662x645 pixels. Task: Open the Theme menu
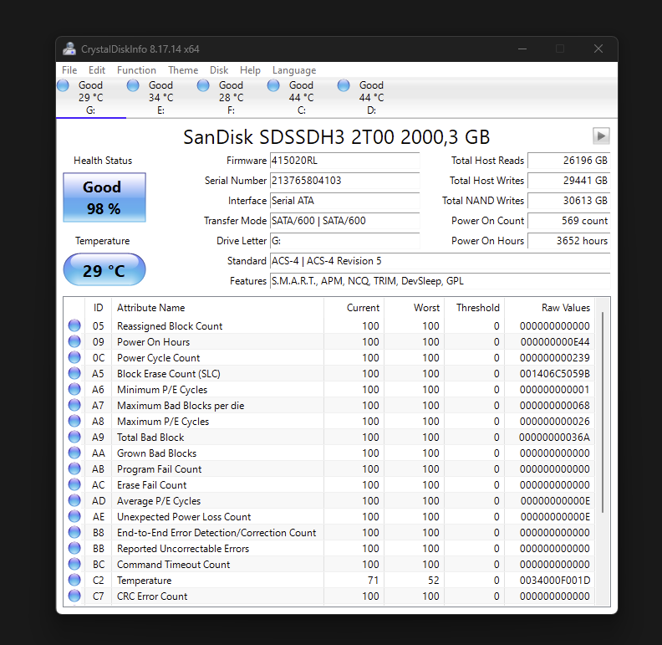(183, 70)
